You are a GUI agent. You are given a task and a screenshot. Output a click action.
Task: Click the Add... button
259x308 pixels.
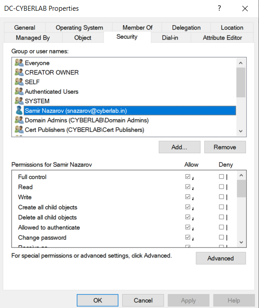pyautogui.click(x=179, y=147)
